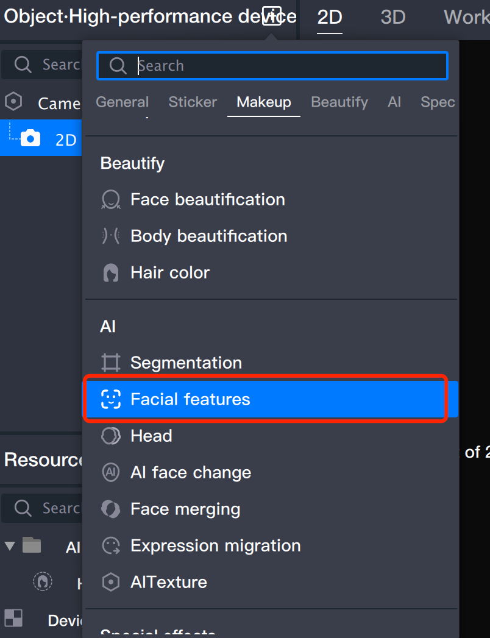Click the Face beautification icon
The image size is (490, 638).
[111, 200]
